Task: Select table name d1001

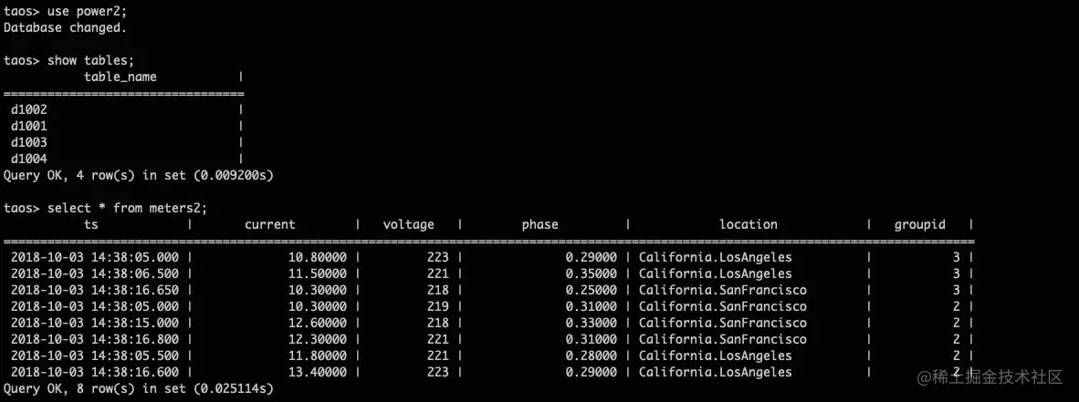Action: coord(29,126)
